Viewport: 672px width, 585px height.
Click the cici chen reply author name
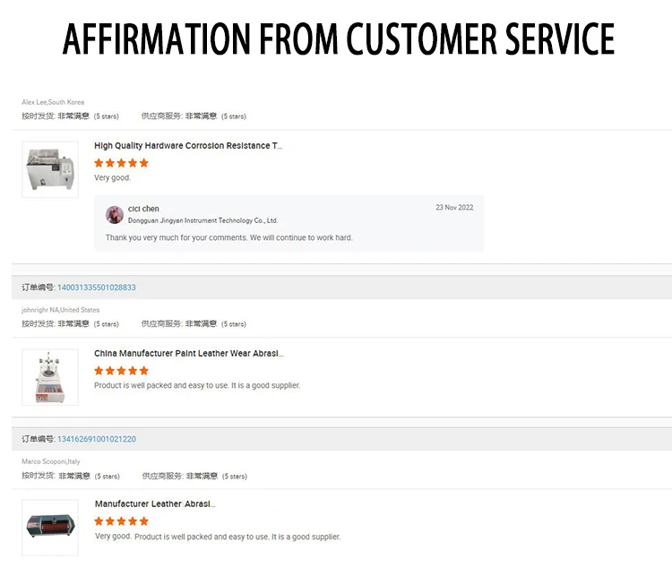point(143,209)
